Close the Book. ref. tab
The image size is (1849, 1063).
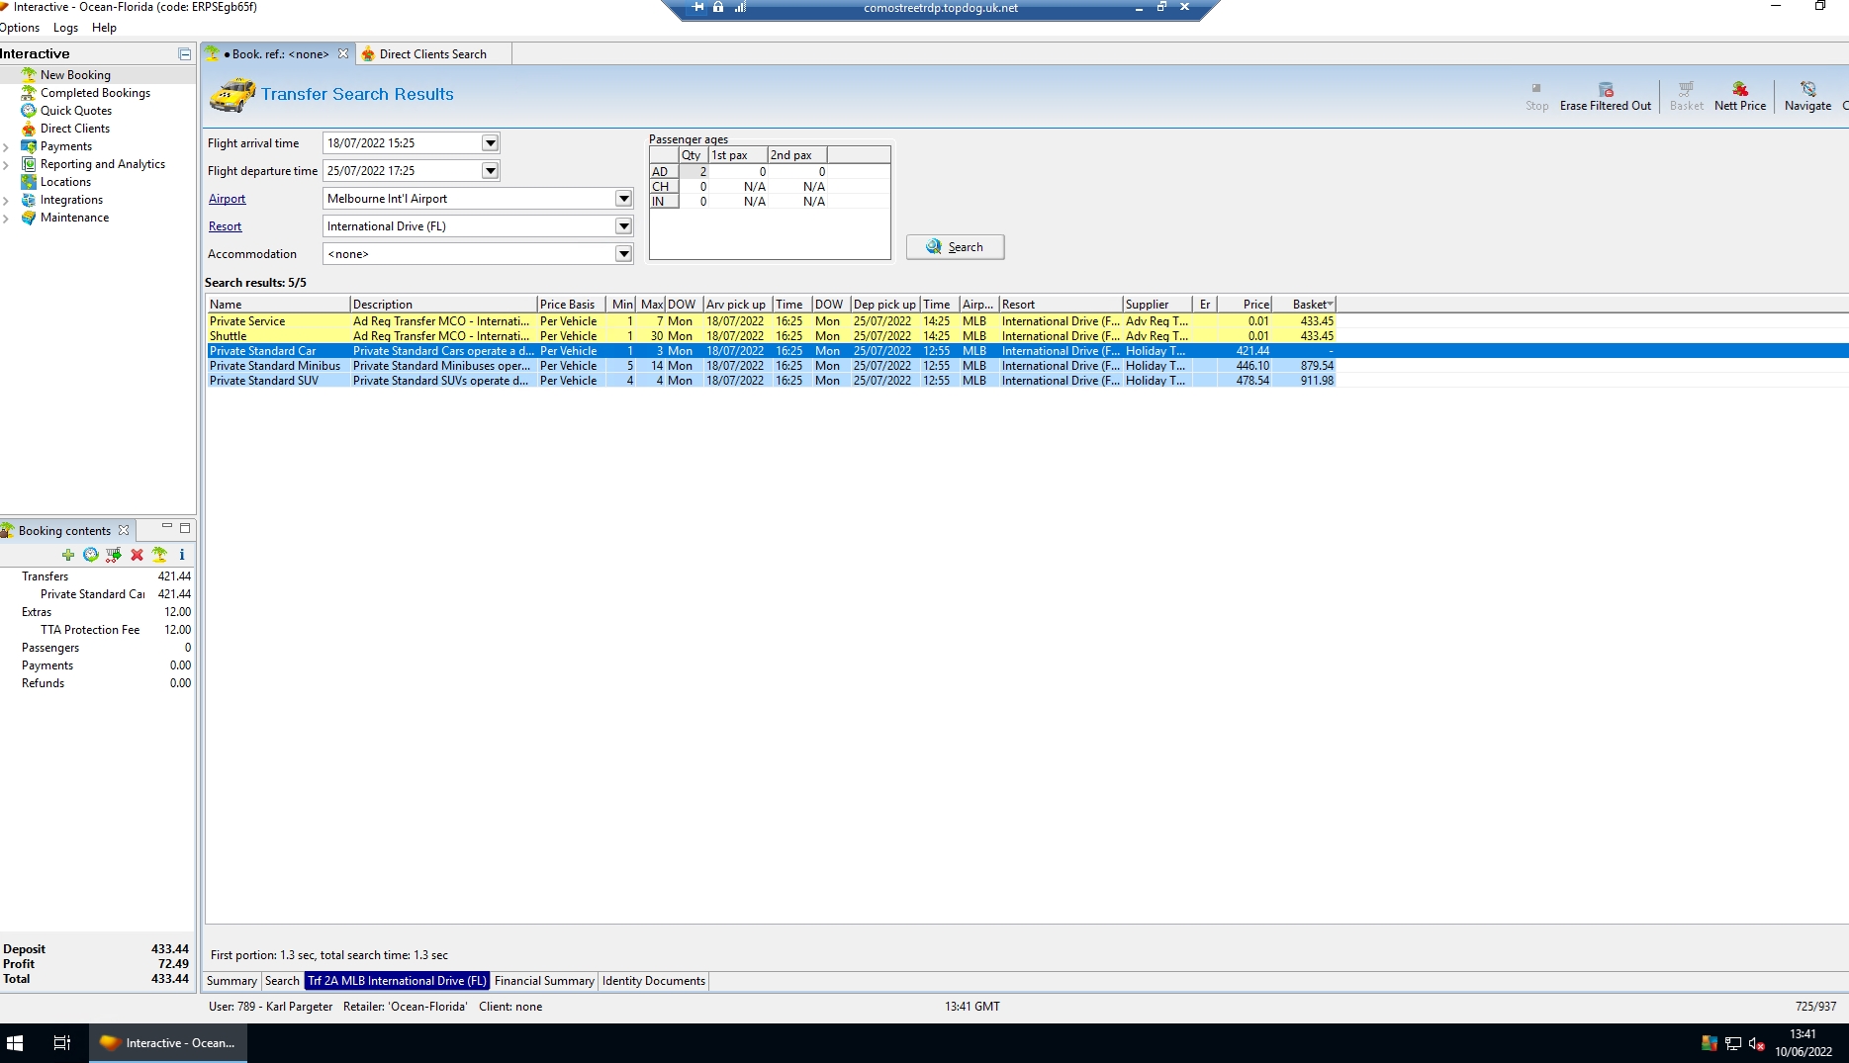343,54
